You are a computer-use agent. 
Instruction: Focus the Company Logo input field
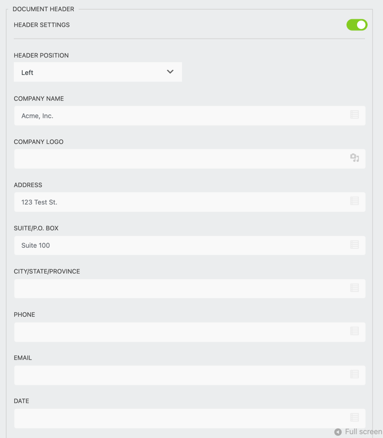tap(179, 159)
